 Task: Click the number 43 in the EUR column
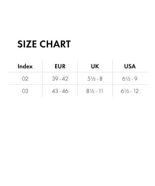coord(55,91)
